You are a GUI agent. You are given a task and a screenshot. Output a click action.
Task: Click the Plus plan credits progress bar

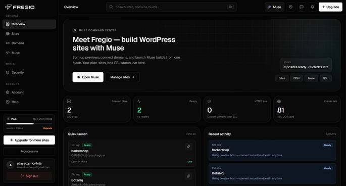tap(29, 124)
